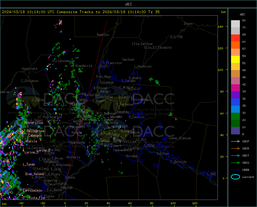Image resolution: width=257 pixels, height=207 pixels.
Task: Click the Zapata map label
Action: coord(70,177)
